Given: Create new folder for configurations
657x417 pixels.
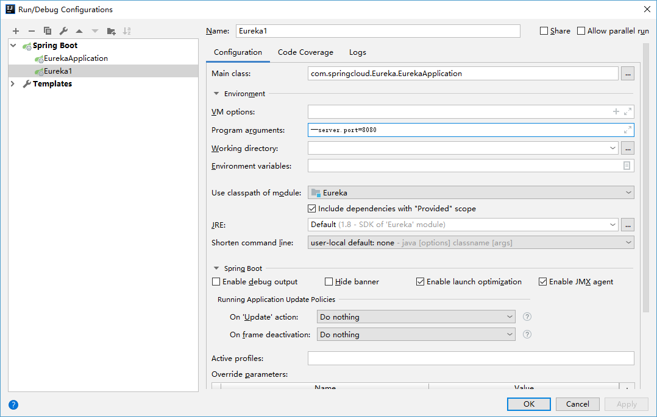Looking at the screenshot, I should click(x=111, y=31).
